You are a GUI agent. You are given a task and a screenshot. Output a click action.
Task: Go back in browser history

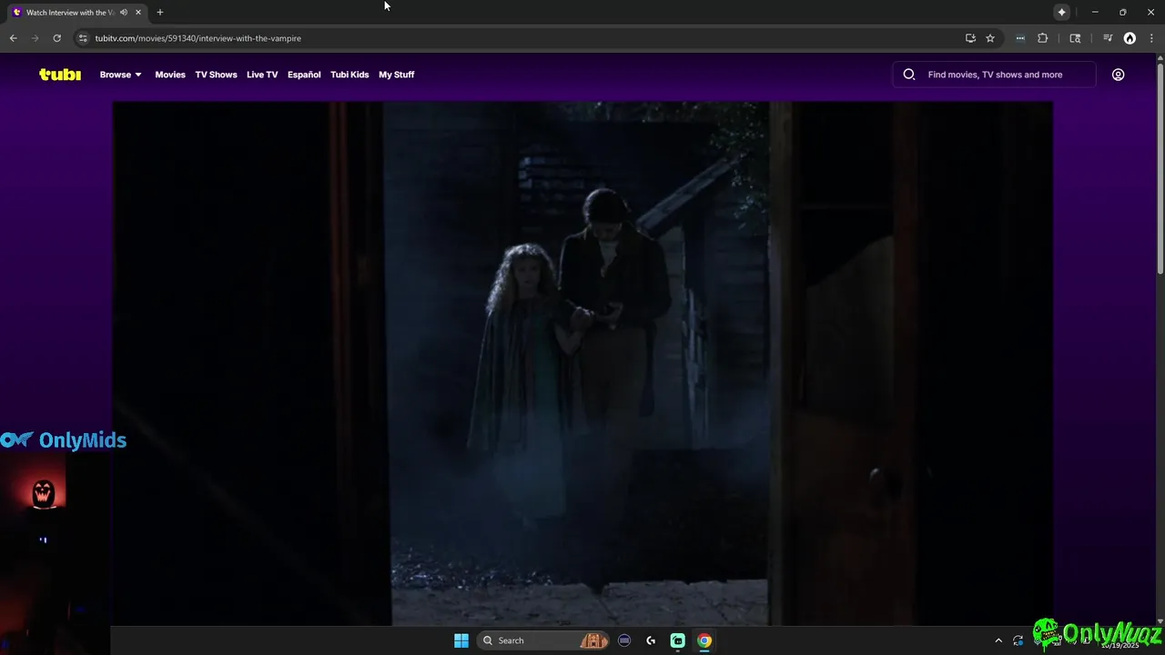pos(13,38)
